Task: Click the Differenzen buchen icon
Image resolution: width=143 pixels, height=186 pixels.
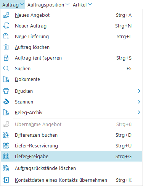Action: click(6, 135)
